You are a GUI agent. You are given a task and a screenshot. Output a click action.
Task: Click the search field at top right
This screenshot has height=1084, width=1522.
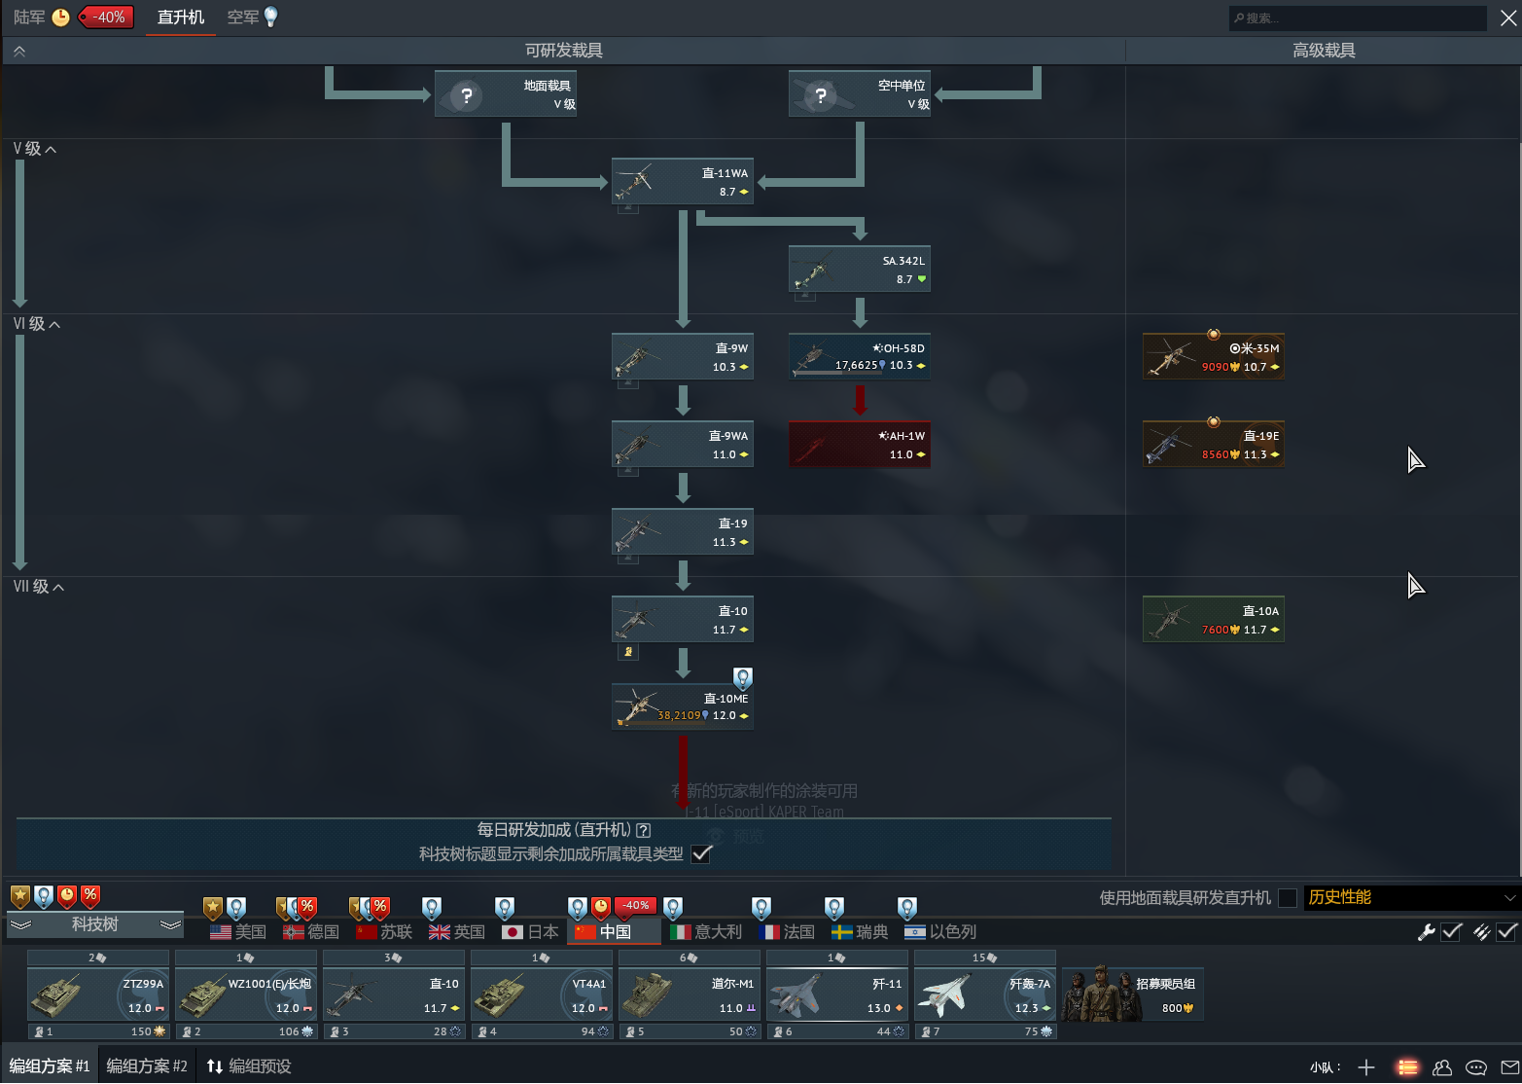point(1359,18)
